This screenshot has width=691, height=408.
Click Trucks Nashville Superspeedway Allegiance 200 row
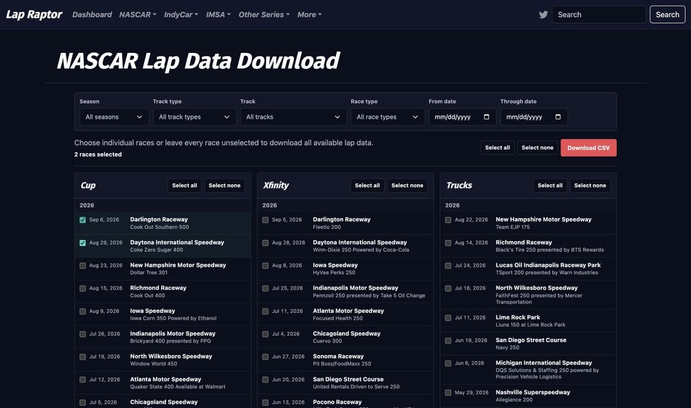[x=528, y=396]
